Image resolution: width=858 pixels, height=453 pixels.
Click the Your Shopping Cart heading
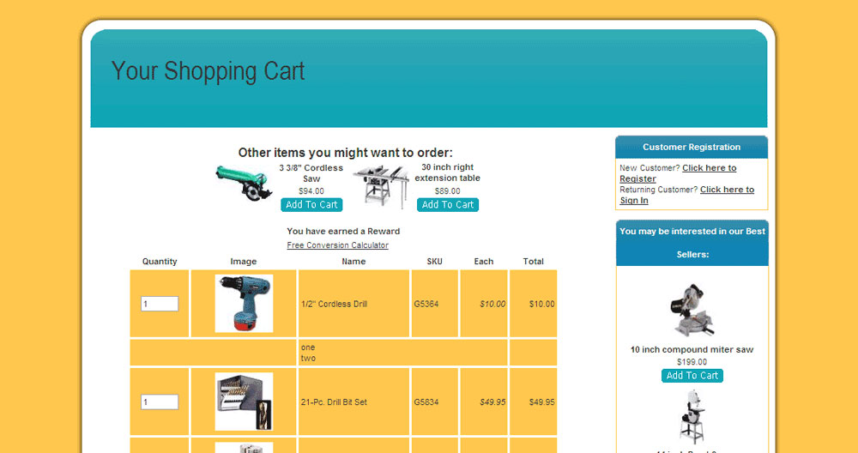208,71
